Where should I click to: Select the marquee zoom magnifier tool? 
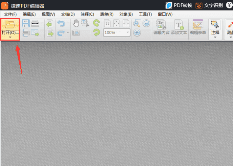pos(137,23)
